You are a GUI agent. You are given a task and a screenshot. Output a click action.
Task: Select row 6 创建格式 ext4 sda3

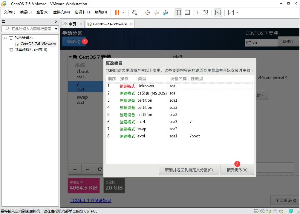click(x=180, y=122)
